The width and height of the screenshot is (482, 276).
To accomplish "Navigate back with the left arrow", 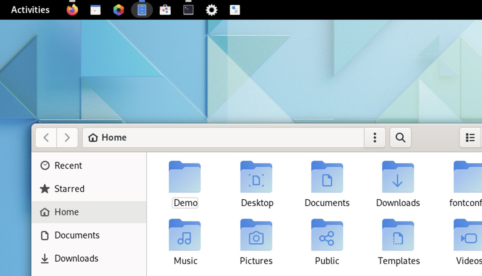I will point(46,138).
